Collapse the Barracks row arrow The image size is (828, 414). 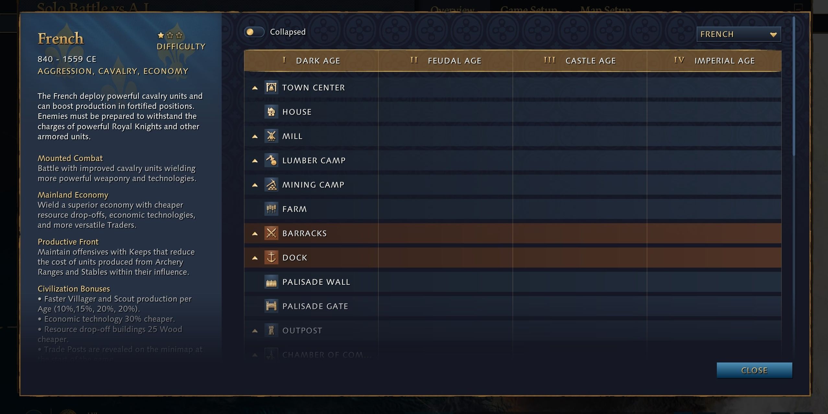click(x=255, y=234)
